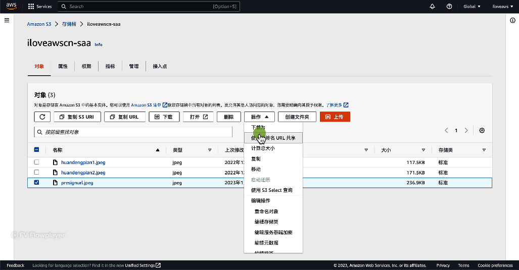This screenshot has height=270, width=519.
Task: Open the info panel icon at right edge
Action: click(x=512, y=21)
